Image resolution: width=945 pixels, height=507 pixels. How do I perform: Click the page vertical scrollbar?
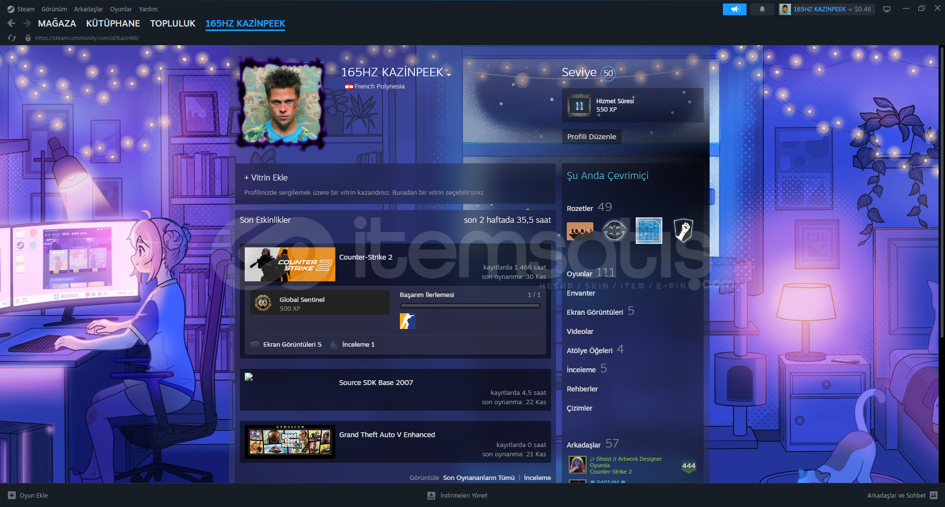(942, 192)
